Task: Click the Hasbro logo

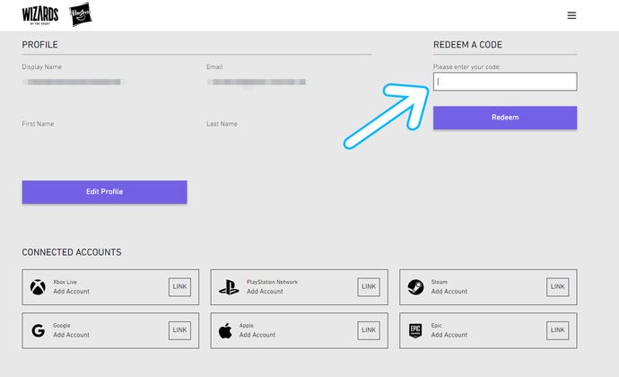Action: point(81,15)
